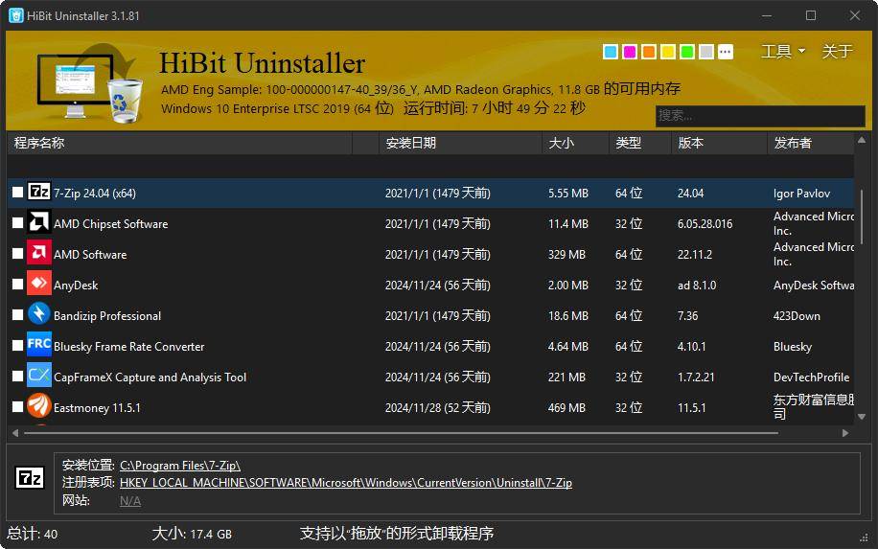The image size is (878, 549).
Task: Click the horizontal scrollbar right arrow
Action: (x=845, y=433)
